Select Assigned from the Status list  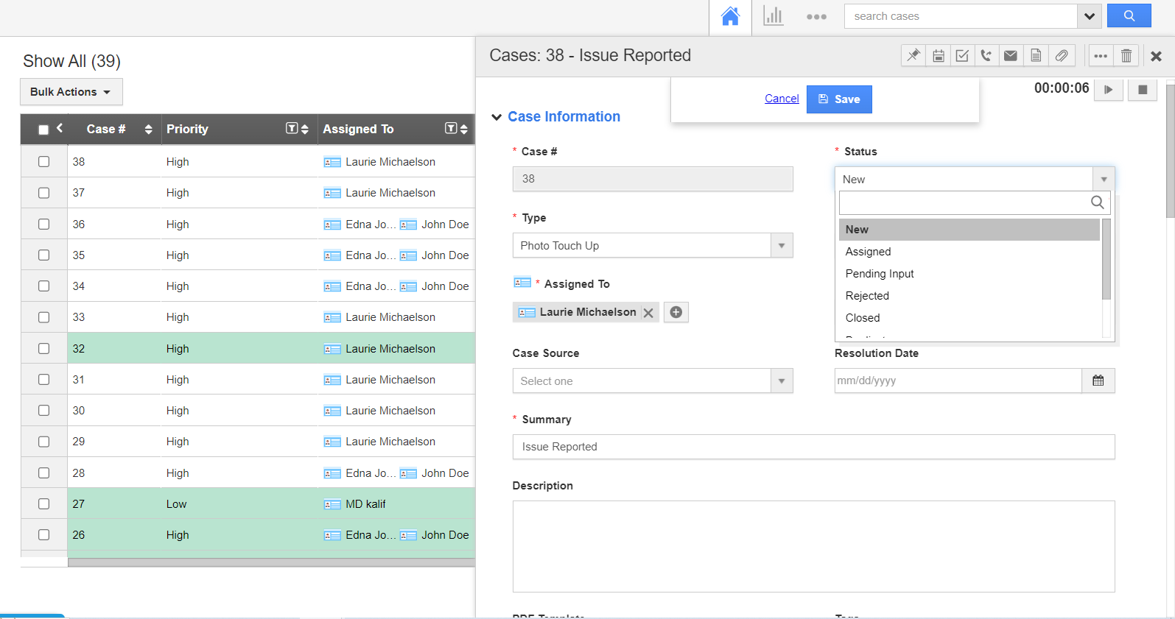(x=869, y=252)
